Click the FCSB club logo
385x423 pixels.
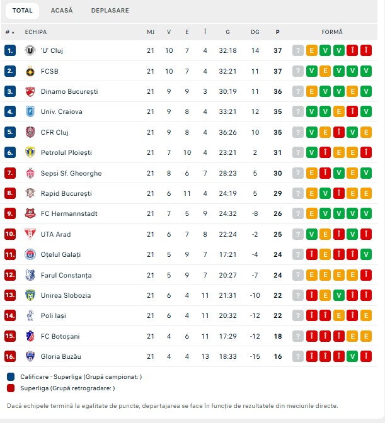(x=30, y=71)
